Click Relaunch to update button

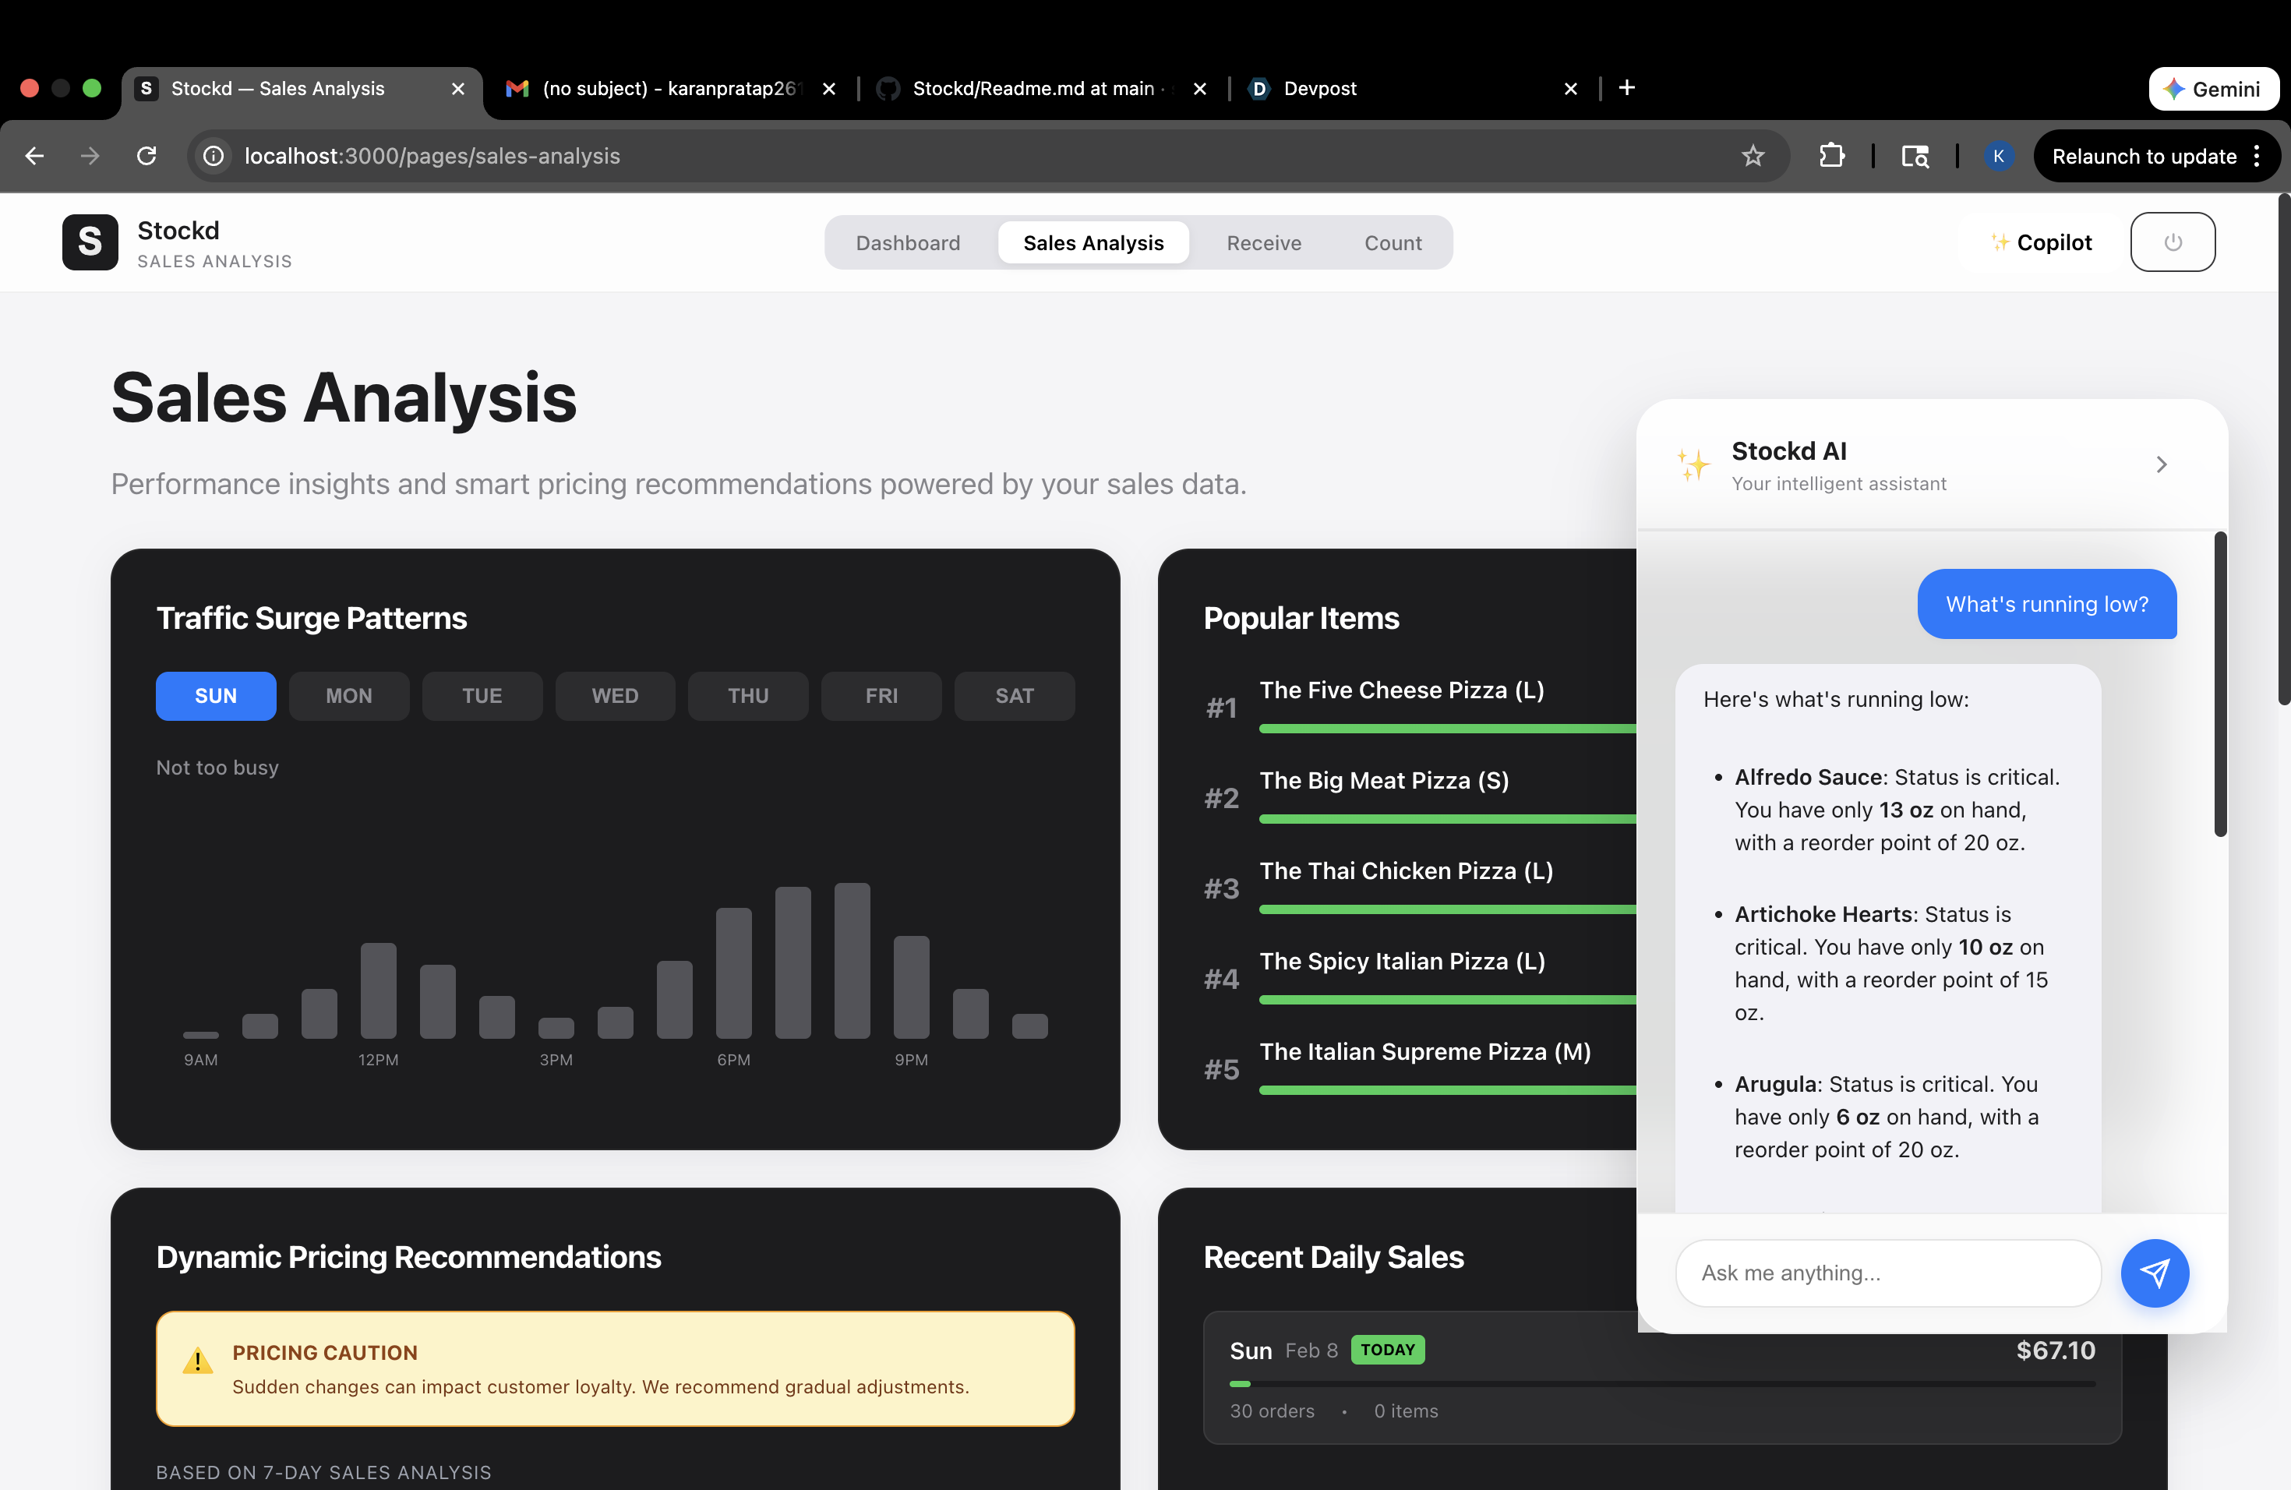coord(2143,156)
